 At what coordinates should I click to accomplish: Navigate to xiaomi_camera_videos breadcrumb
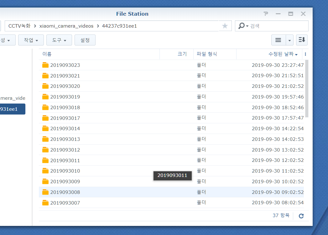point(66,26)
